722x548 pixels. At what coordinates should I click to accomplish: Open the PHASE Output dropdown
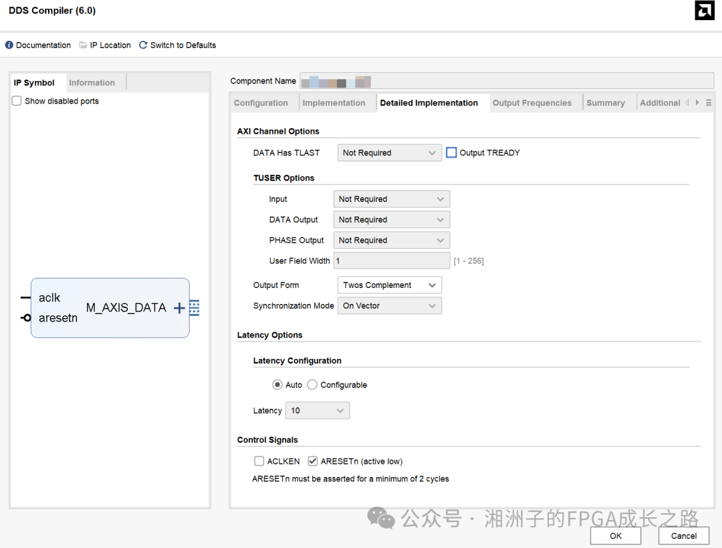[391, 240]
